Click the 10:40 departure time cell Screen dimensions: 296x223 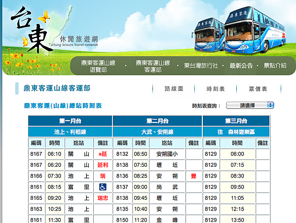[x=141, y=209]
